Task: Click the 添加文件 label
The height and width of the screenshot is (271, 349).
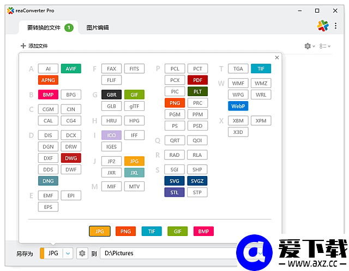Action: [38, 46]
